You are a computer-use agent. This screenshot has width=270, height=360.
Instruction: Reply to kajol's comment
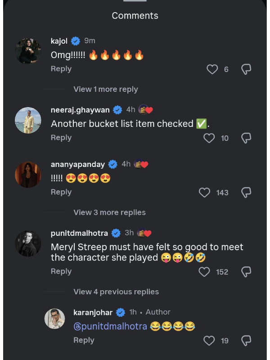click(x=61, y=69)
